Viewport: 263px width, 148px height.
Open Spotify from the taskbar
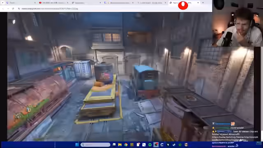pos(150,145)
